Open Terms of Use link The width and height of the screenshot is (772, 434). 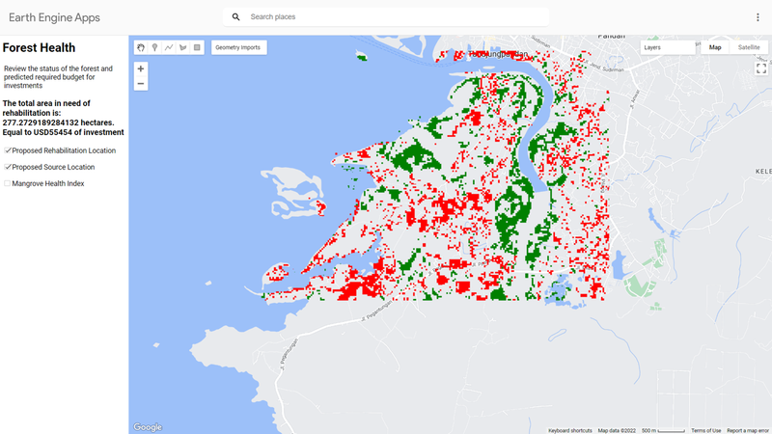point(706,430)
